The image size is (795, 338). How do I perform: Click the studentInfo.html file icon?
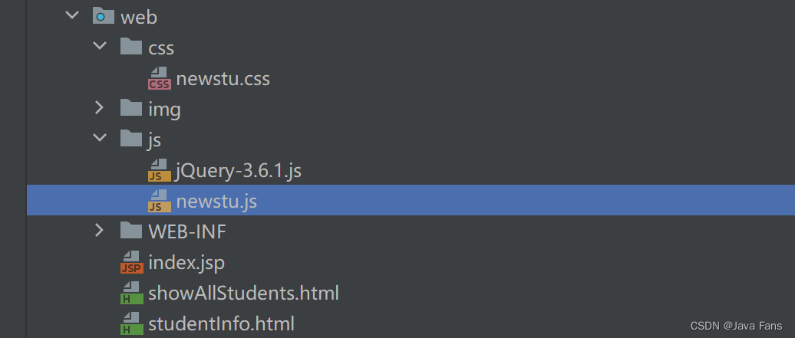(x=131, y=323)
